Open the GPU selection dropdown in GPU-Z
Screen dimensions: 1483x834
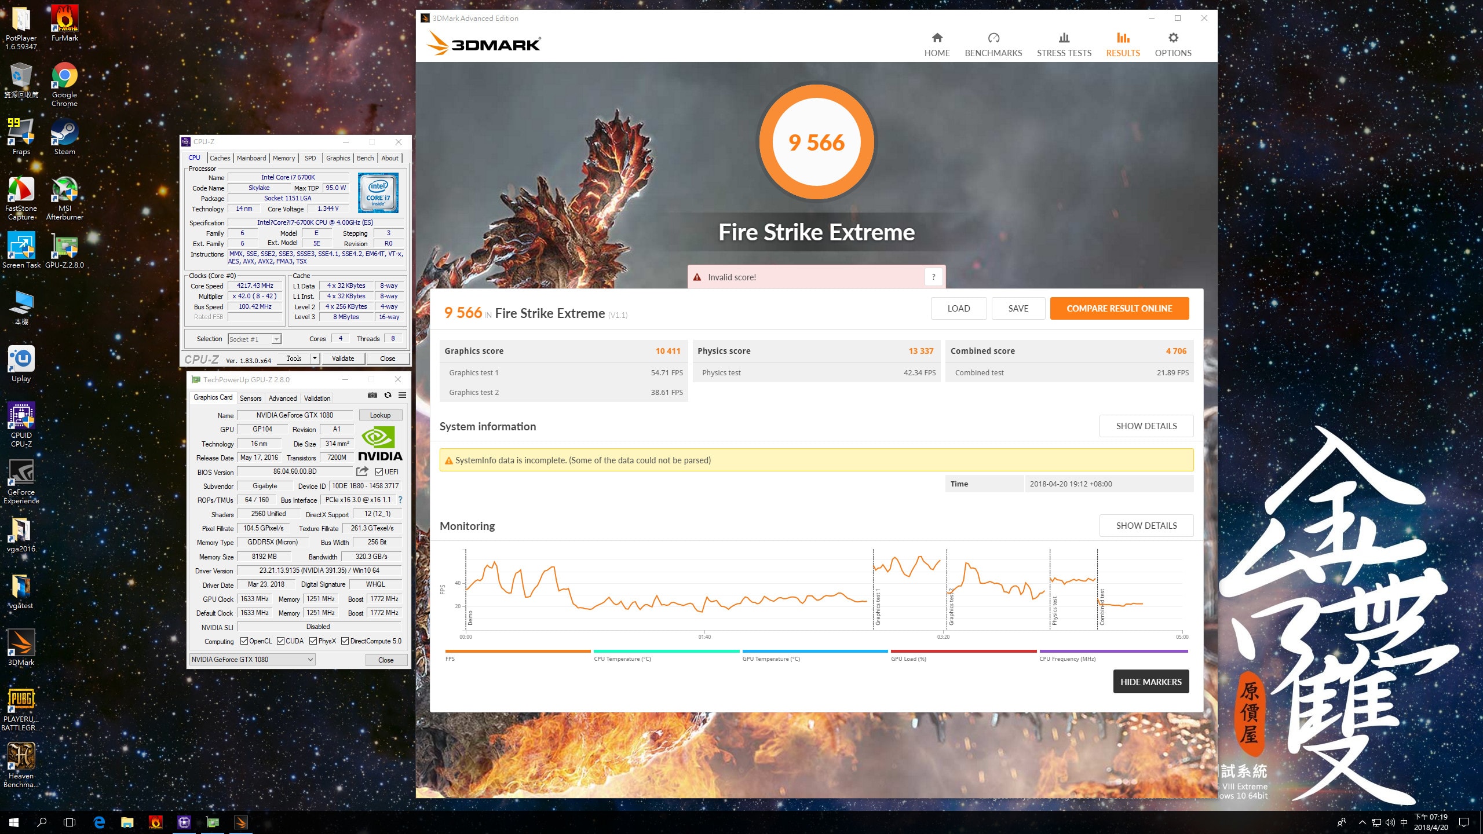pyautogui.click(x=252, y=660)
